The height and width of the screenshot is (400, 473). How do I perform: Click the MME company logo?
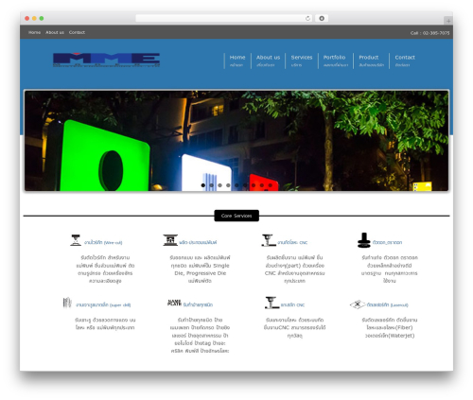point(107,60)
